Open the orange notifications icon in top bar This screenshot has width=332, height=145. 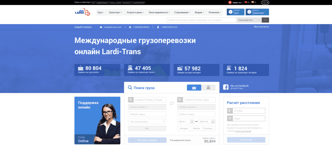coord(252,2)
